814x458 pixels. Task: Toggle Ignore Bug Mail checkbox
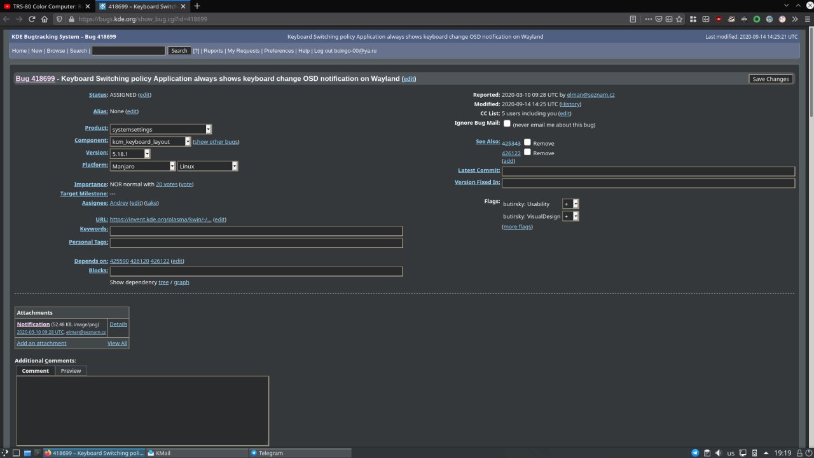click(x=507, y=123)
